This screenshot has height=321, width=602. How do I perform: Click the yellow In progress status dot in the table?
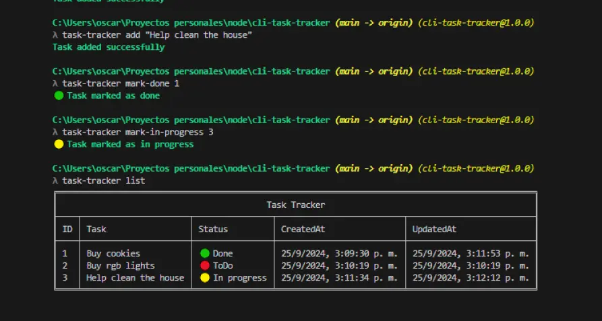tap(205, 278)
